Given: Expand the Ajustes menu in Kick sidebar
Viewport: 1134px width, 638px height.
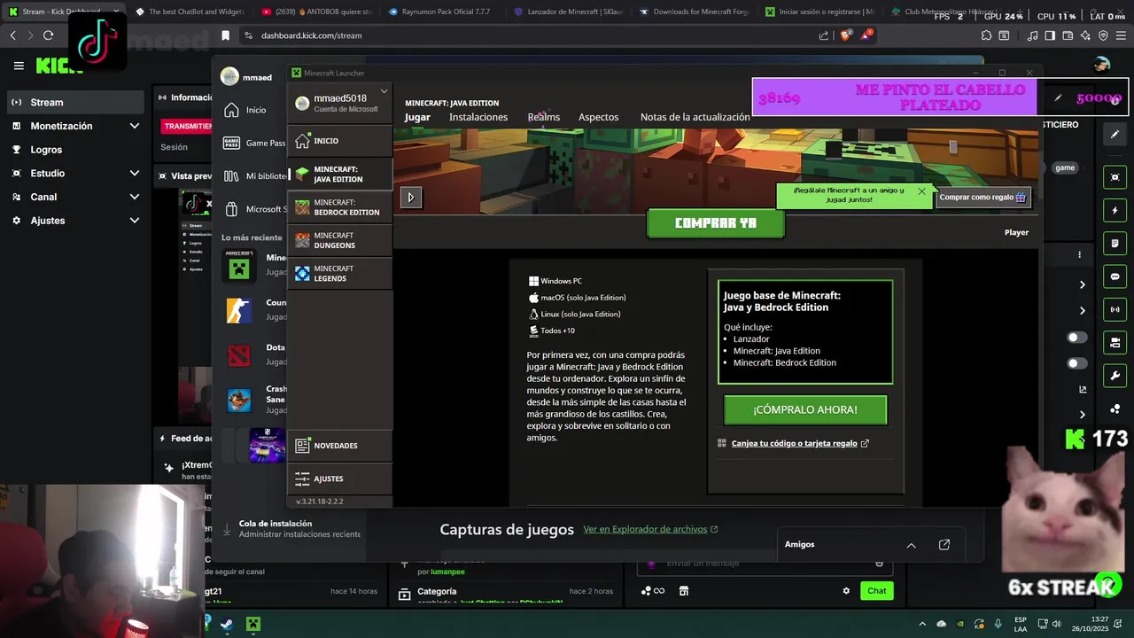Looking at the screenshot, I should pos(74,220).
